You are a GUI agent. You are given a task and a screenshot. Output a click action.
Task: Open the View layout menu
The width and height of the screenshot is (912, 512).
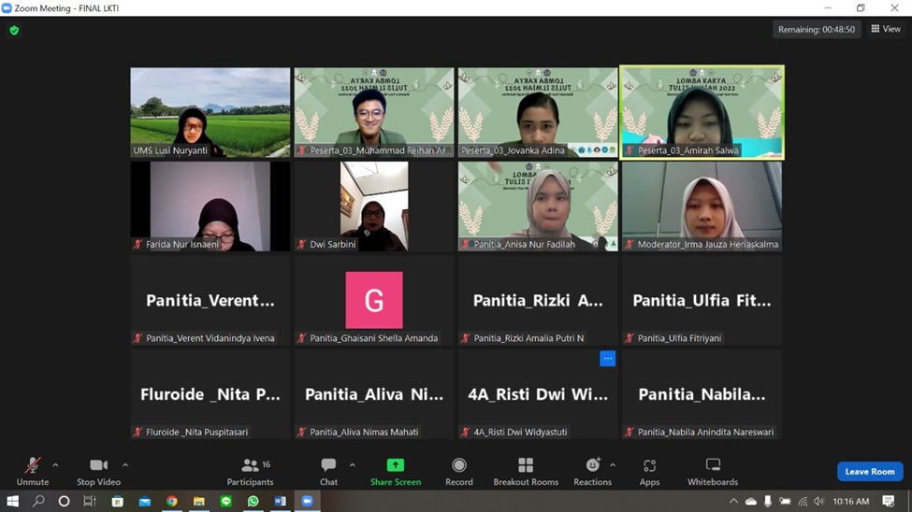point(885,30)
